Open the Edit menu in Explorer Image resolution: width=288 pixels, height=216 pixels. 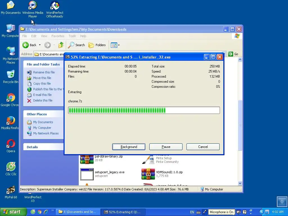pyautogui.click(x=34, y=36)
